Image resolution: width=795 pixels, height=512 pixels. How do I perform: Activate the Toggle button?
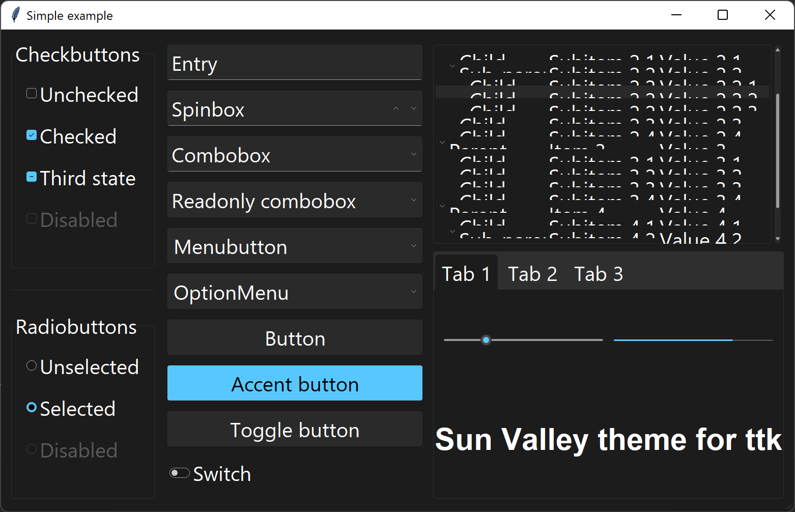tap(295, 429)
